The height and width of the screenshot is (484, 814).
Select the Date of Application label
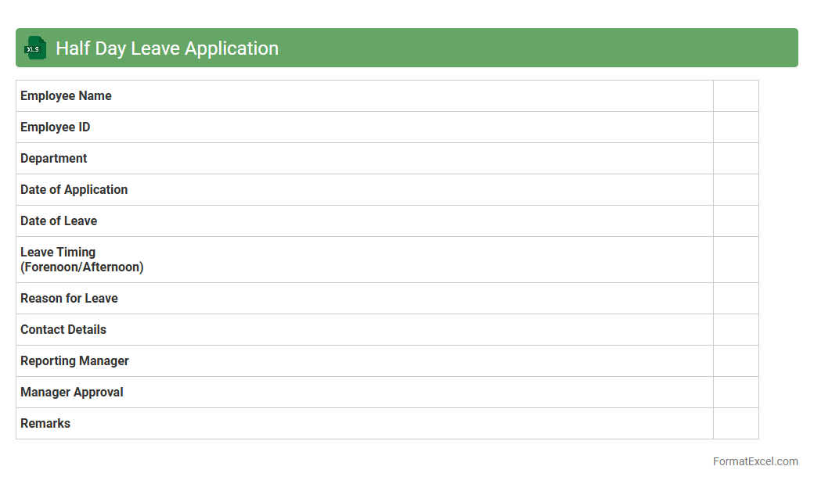(74, 190)
